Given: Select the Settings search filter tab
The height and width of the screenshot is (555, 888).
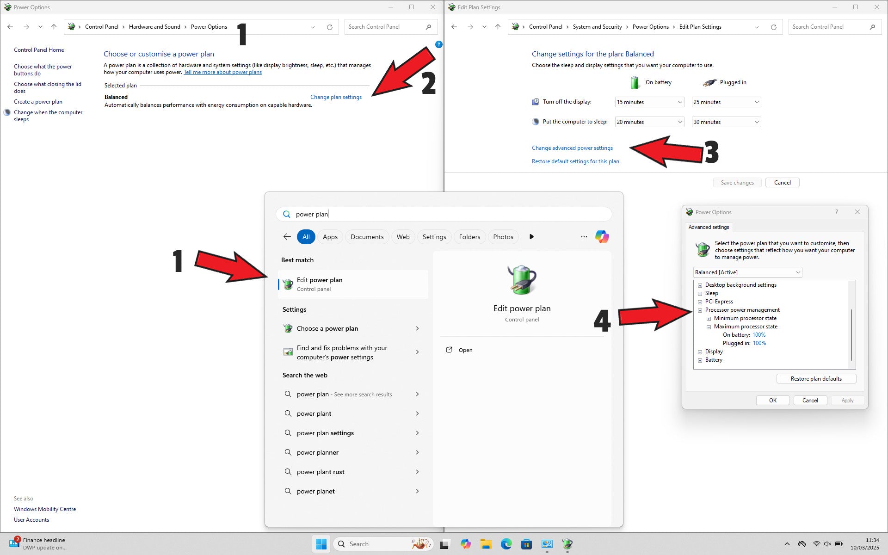Looking at the screenshot, I should (434, 237).
